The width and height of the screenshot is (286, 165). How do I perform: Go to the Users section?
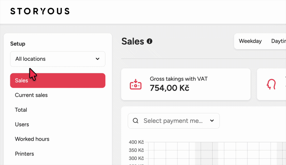click(x=22, y=124)
